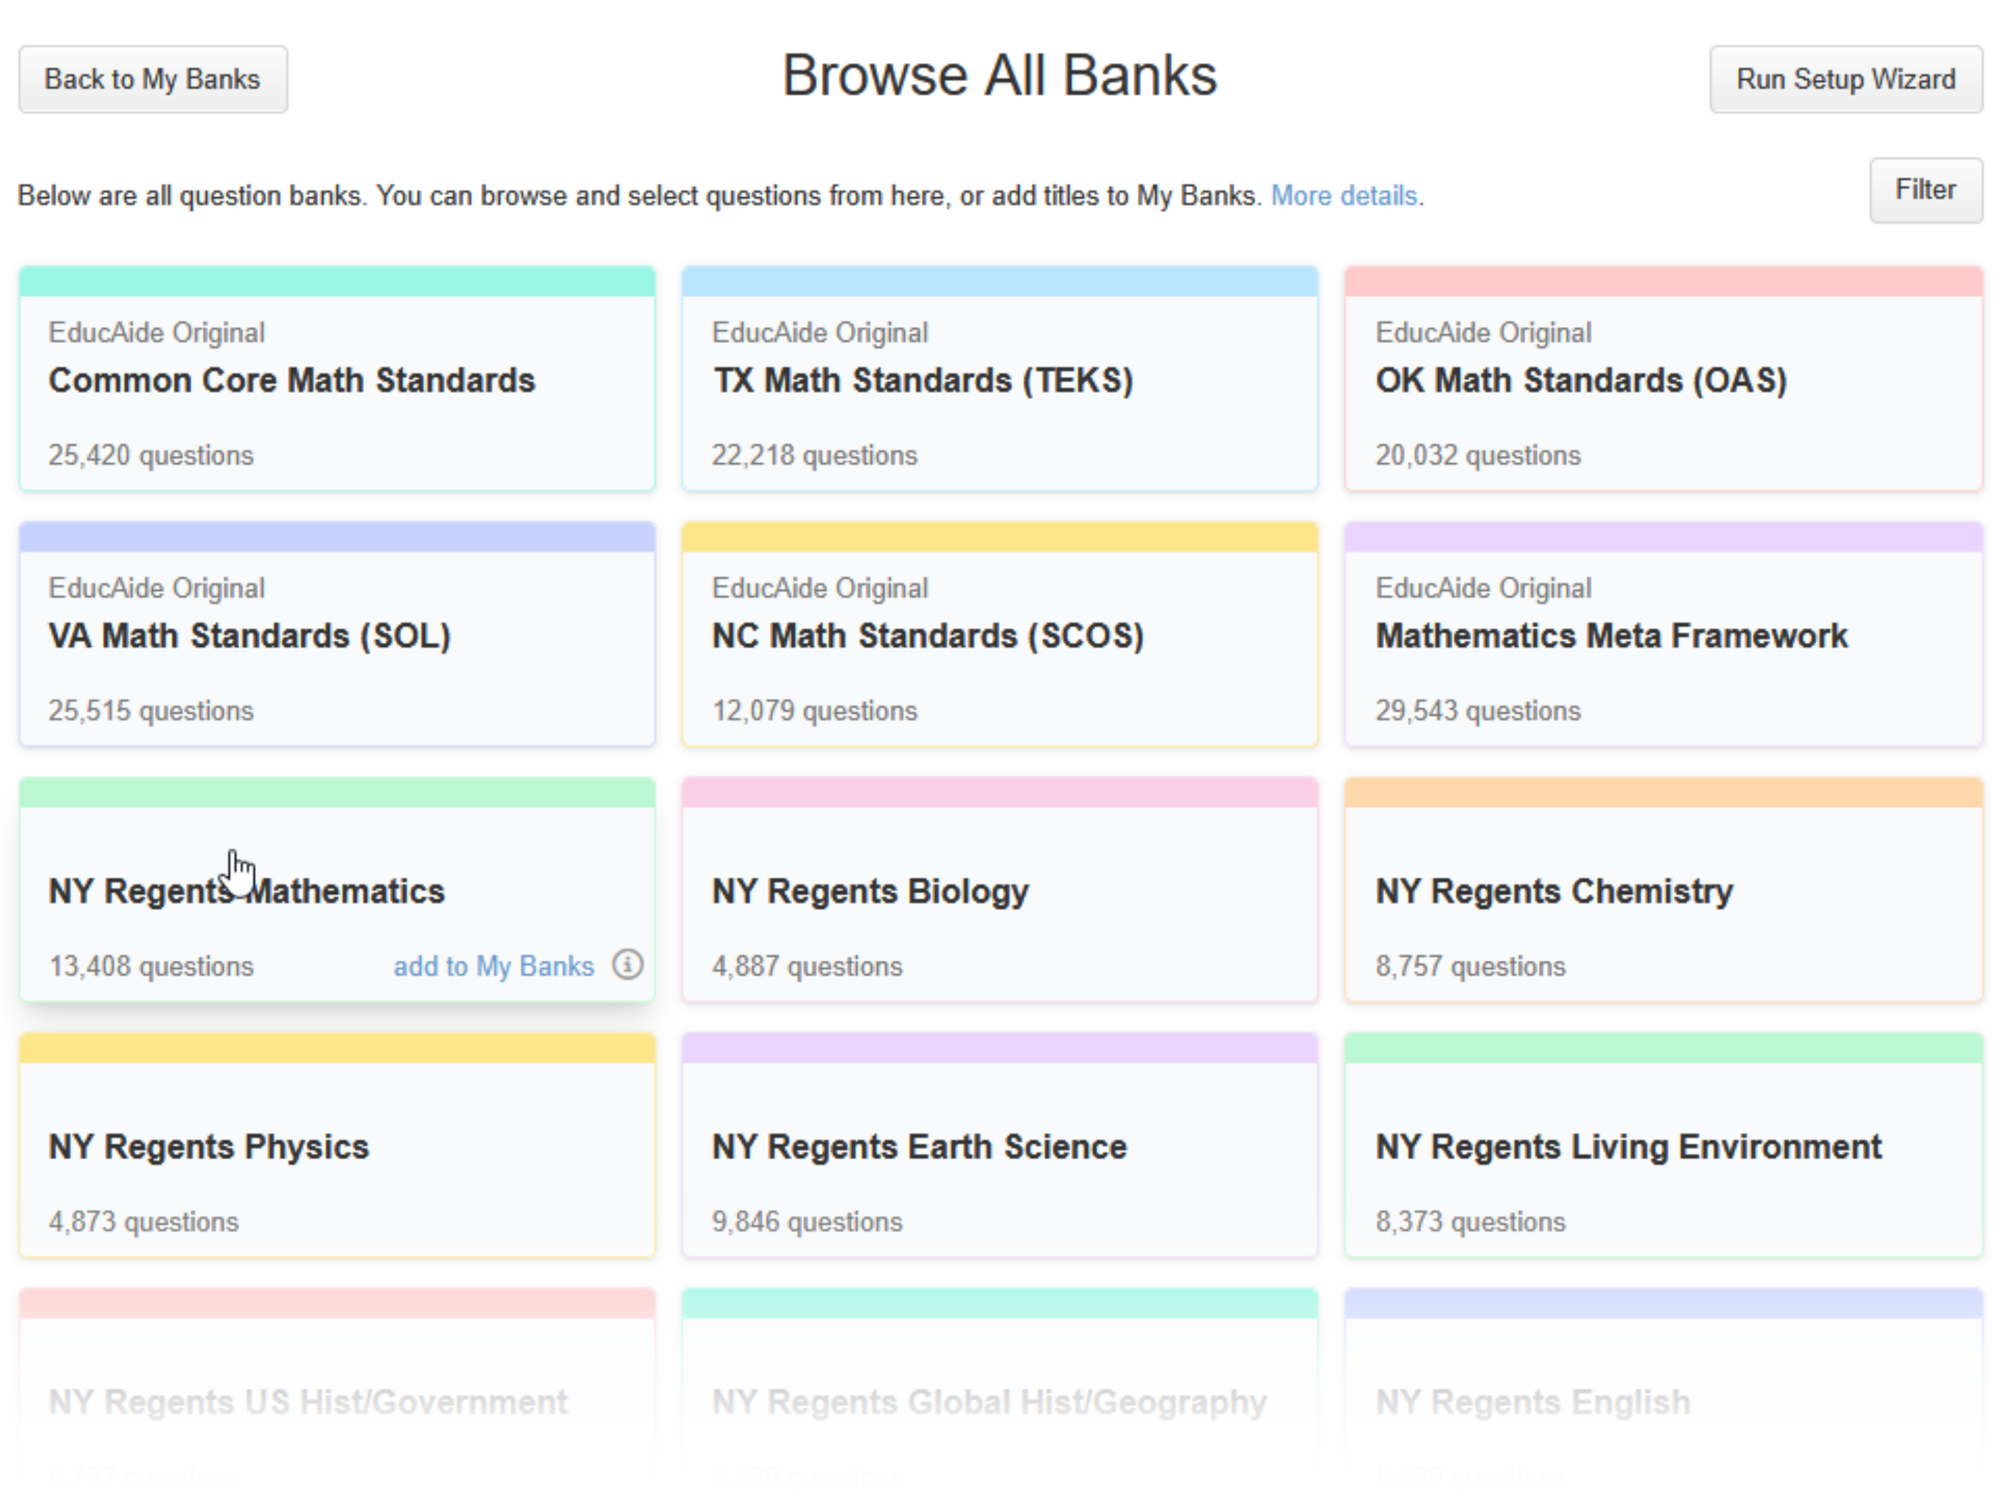
Task: Select NY Regents US Hist/Government bank
Action: click(x=336, y=1392)
